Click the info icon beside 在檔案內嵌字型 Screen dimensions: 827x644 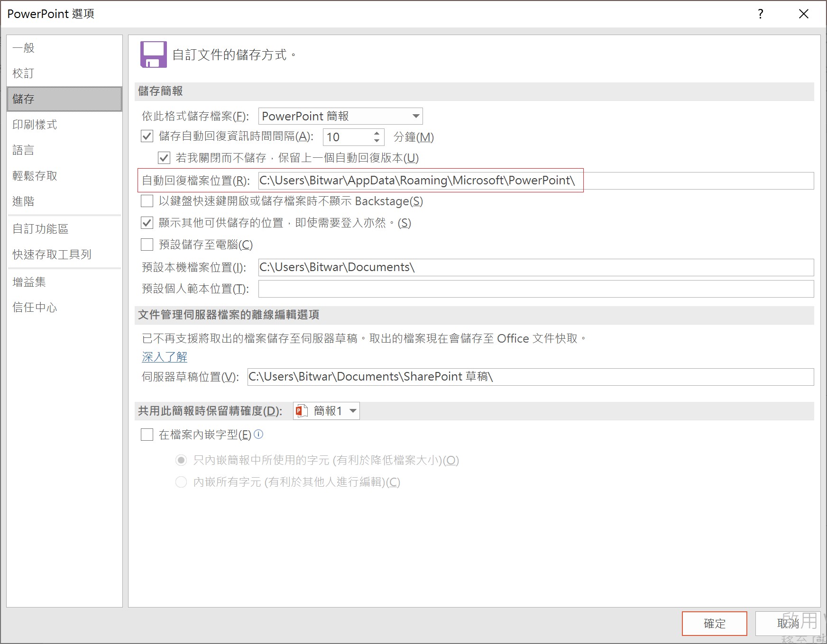coord(258,434)
